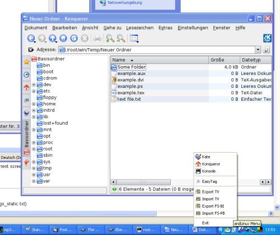This screenshot has width=280, height=235.
Task: Open the Metabar M sidebar icon
Action: click(26, 100)
